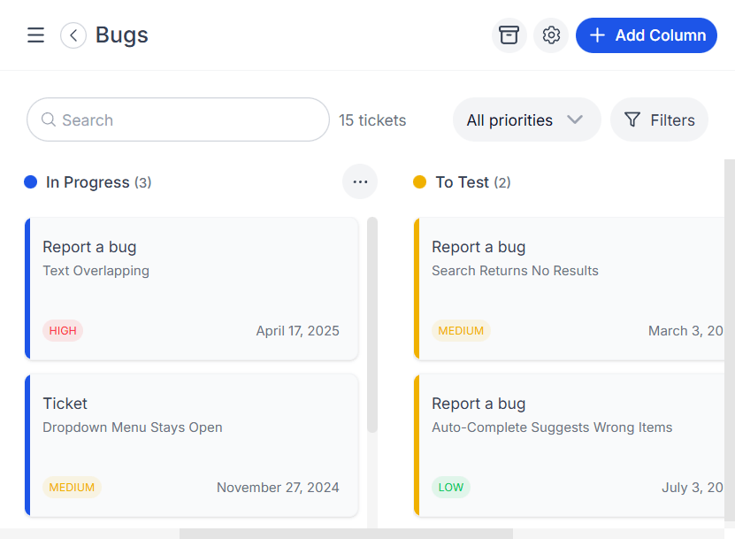Image resolution: width=735 pixels, height=539 pixels.
Task: Click the back arrow beside Bugs
Action: pyautogui.click(x=73, y=35)
